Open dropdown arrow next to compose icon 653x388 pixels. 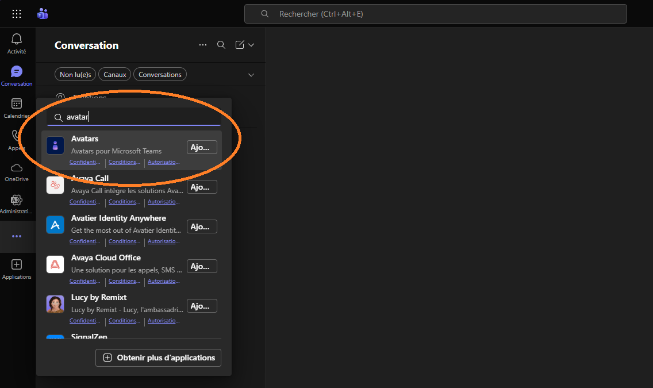(251, 45)
